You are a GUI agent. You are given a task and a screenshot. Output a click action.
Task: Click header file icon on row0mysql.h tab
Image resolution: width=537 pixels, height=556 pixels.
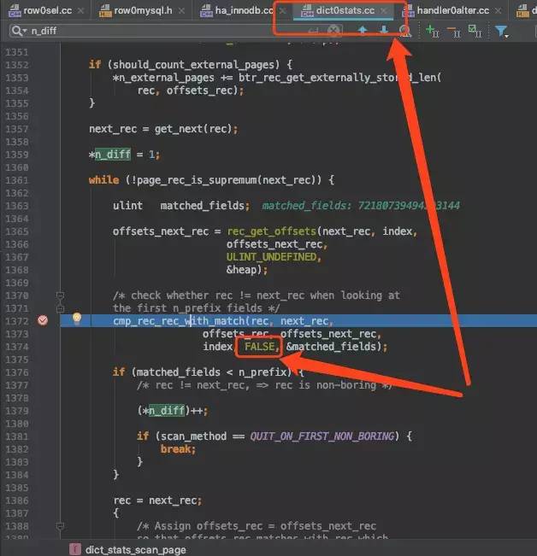click(105, 10)
